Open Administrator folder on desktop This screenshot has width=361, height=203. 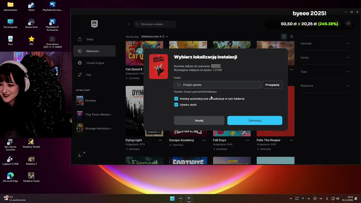pyautogui.click(x=10, y=6)
